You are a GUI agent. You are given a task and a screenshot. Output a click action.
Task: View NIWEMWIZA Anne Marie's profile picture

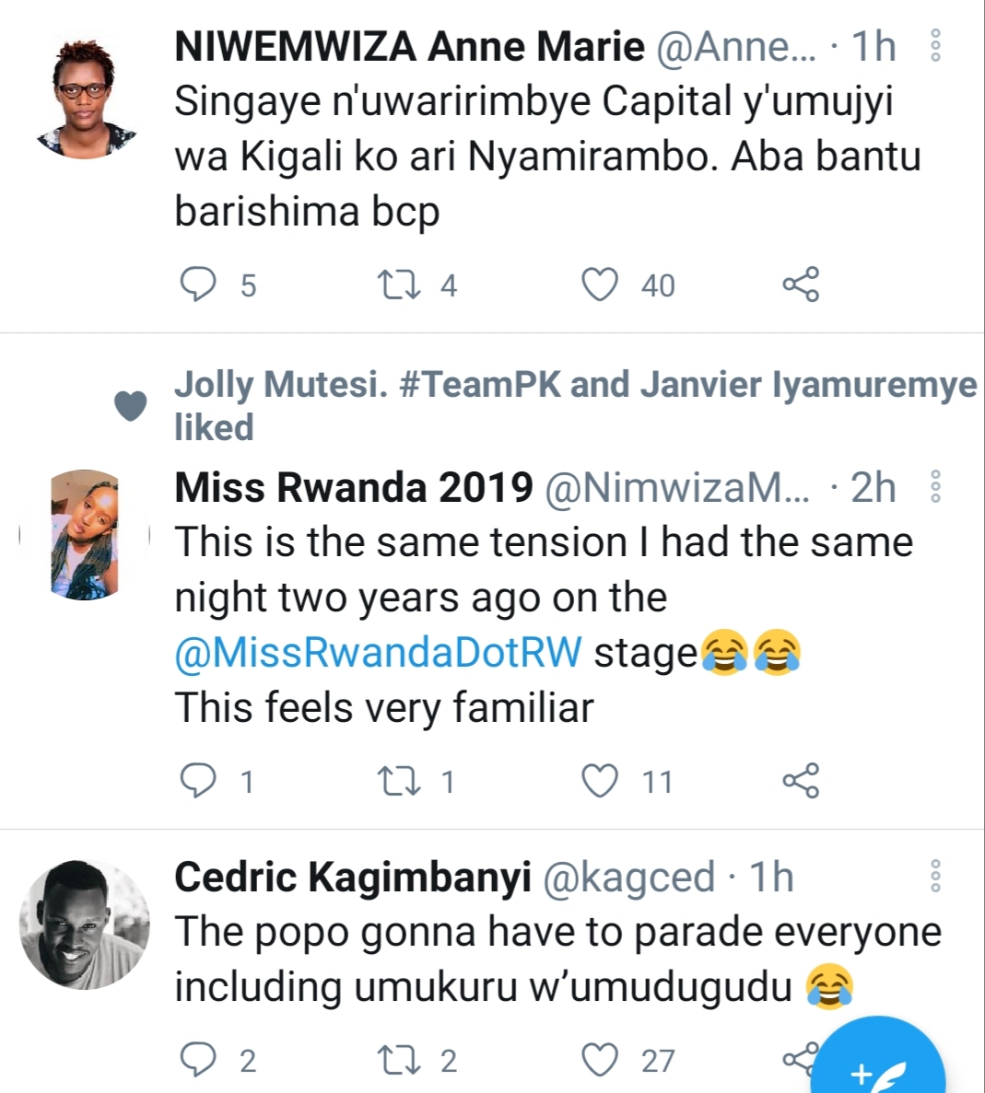click(x=86, y=96)
